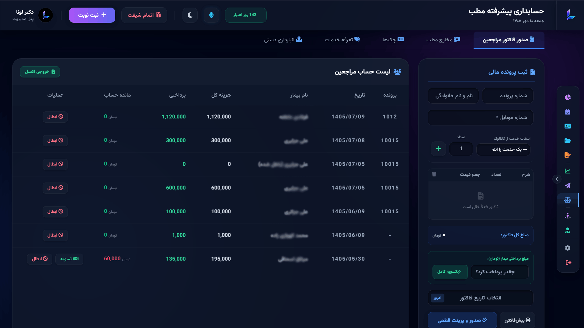Viewport: 584px width, 328px height.
Task: Click ابطال in the 1405/07/08 row
Action: pyautogui.click(x=55, y=141)
